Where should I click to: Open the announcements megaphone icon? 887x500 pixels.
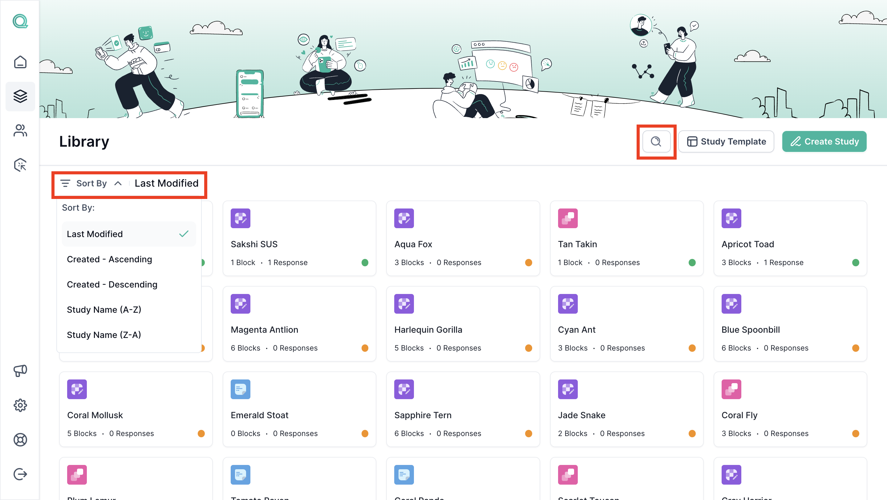point(20,371)
